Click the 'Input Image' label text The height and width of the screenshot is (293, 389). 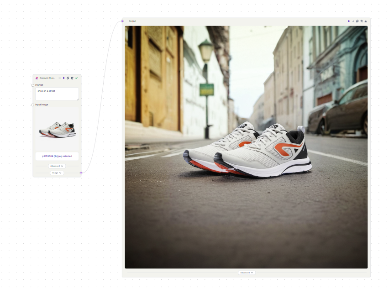point(42,105)
